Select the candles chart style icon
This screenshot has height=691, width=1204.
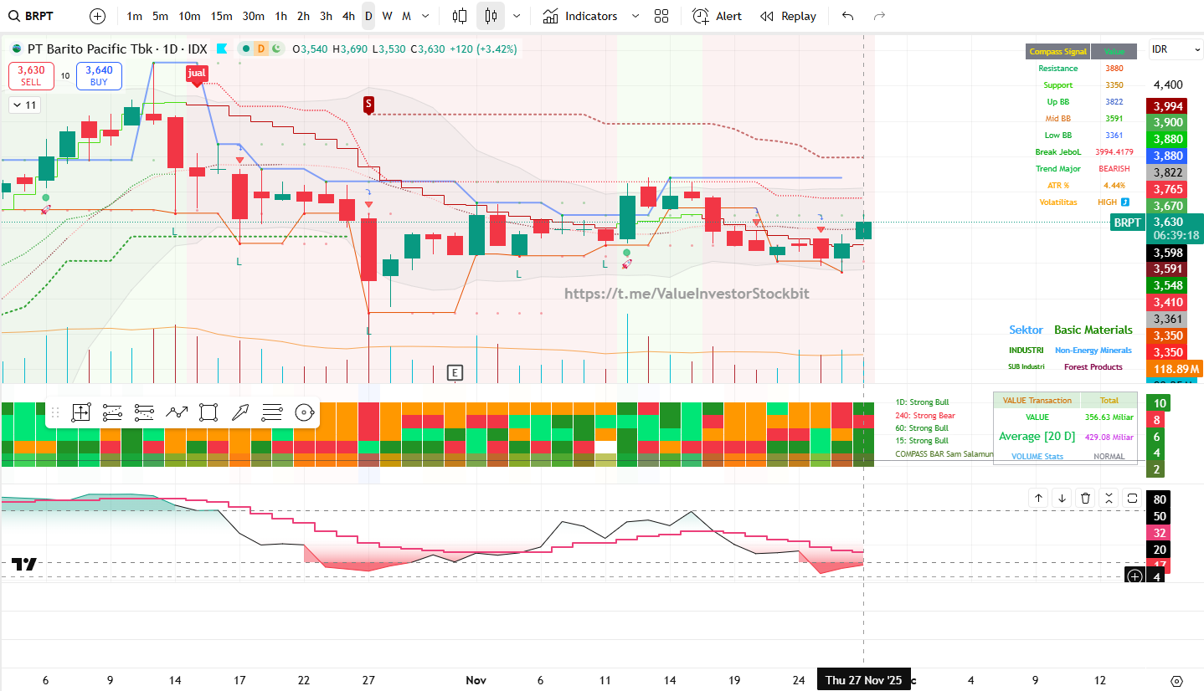491,16
